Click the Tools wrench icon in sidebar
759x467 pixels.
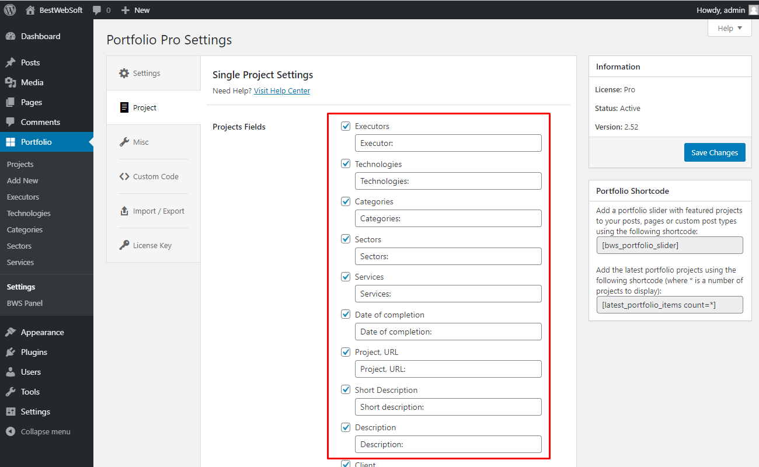coord(11,392)
